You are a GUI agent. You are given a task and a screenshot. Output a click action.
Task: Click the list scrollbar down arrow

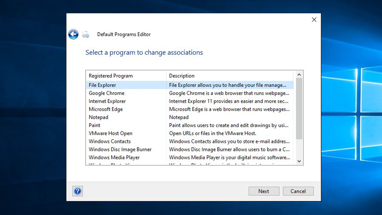299,161
